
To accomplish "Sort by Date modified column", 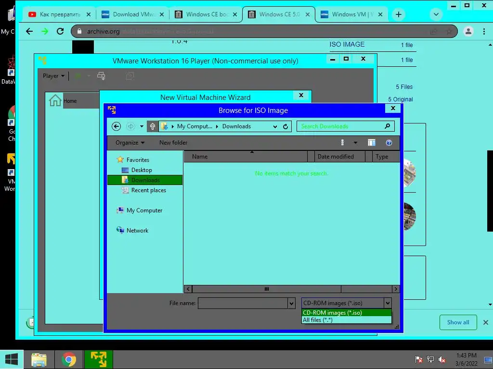I will tap(339, 157).
